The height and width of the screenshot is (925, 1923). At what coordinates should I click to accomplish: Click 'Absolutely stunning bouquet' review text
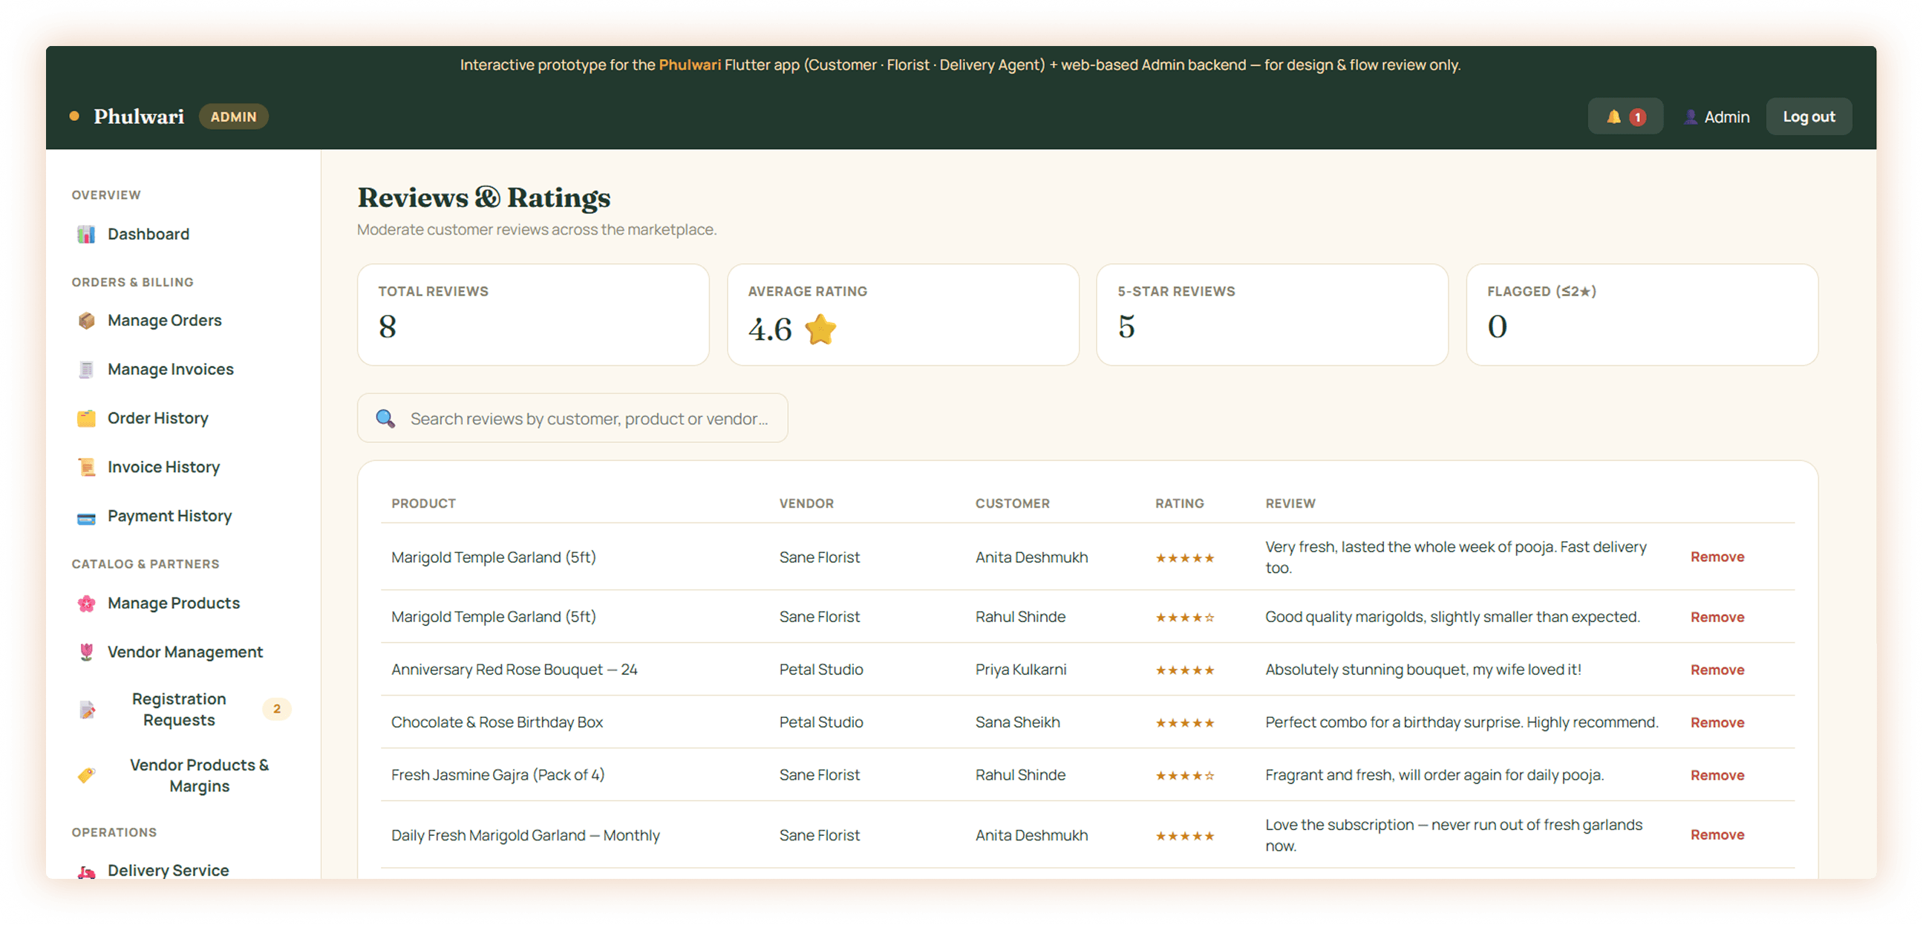click(x=1423, y=670)
